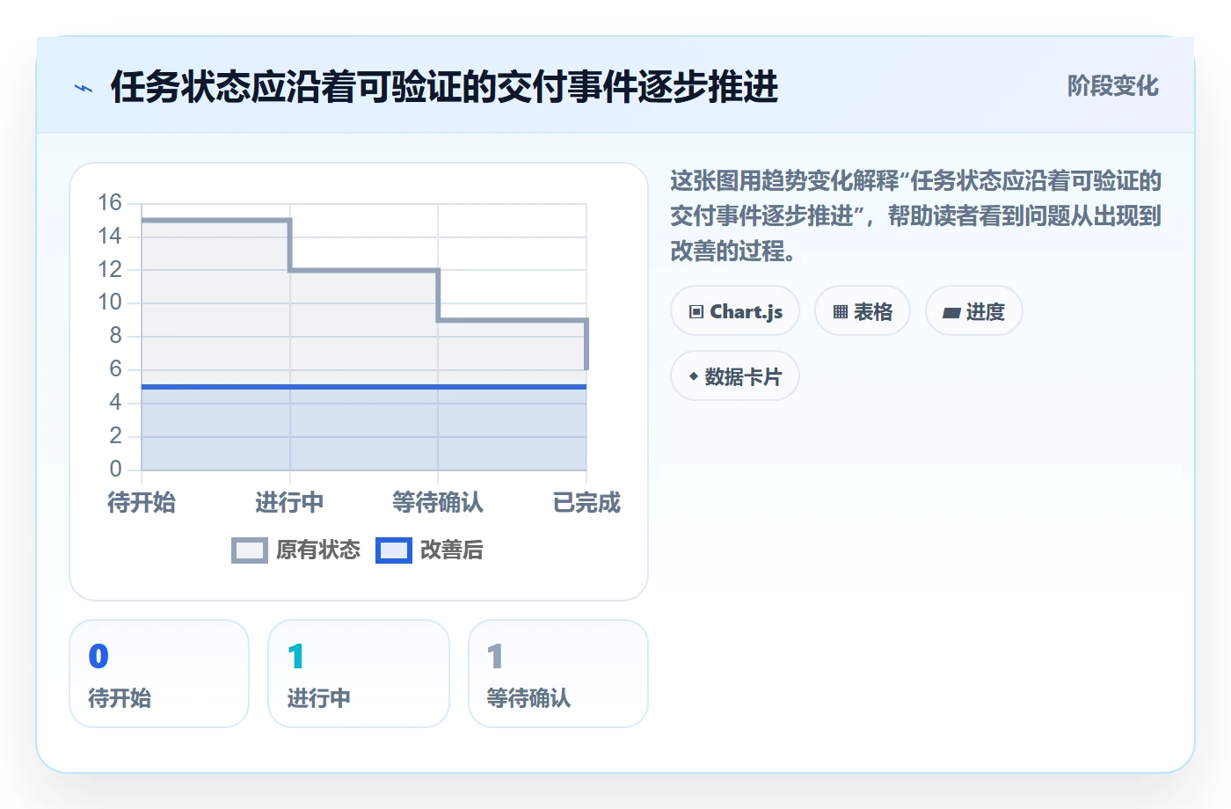
Task: Select the 数据卡片 tag chip
Action: tap(735, 376)
